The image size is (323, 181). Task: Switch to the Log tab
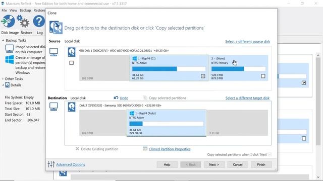(x=40, y=33)
